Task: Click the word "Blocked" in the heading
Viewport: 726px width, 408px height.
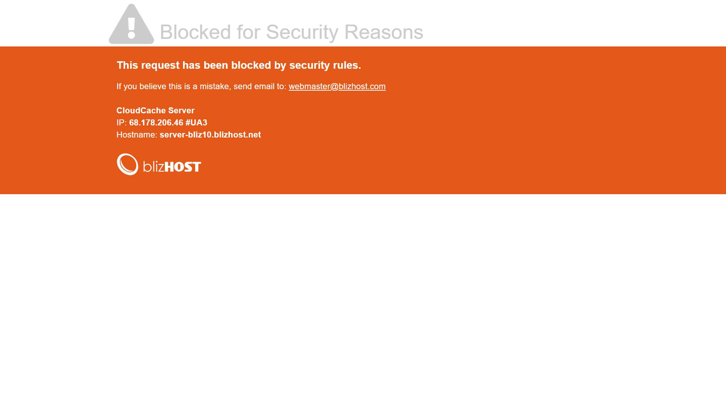Action: click(x=195, y=32)
